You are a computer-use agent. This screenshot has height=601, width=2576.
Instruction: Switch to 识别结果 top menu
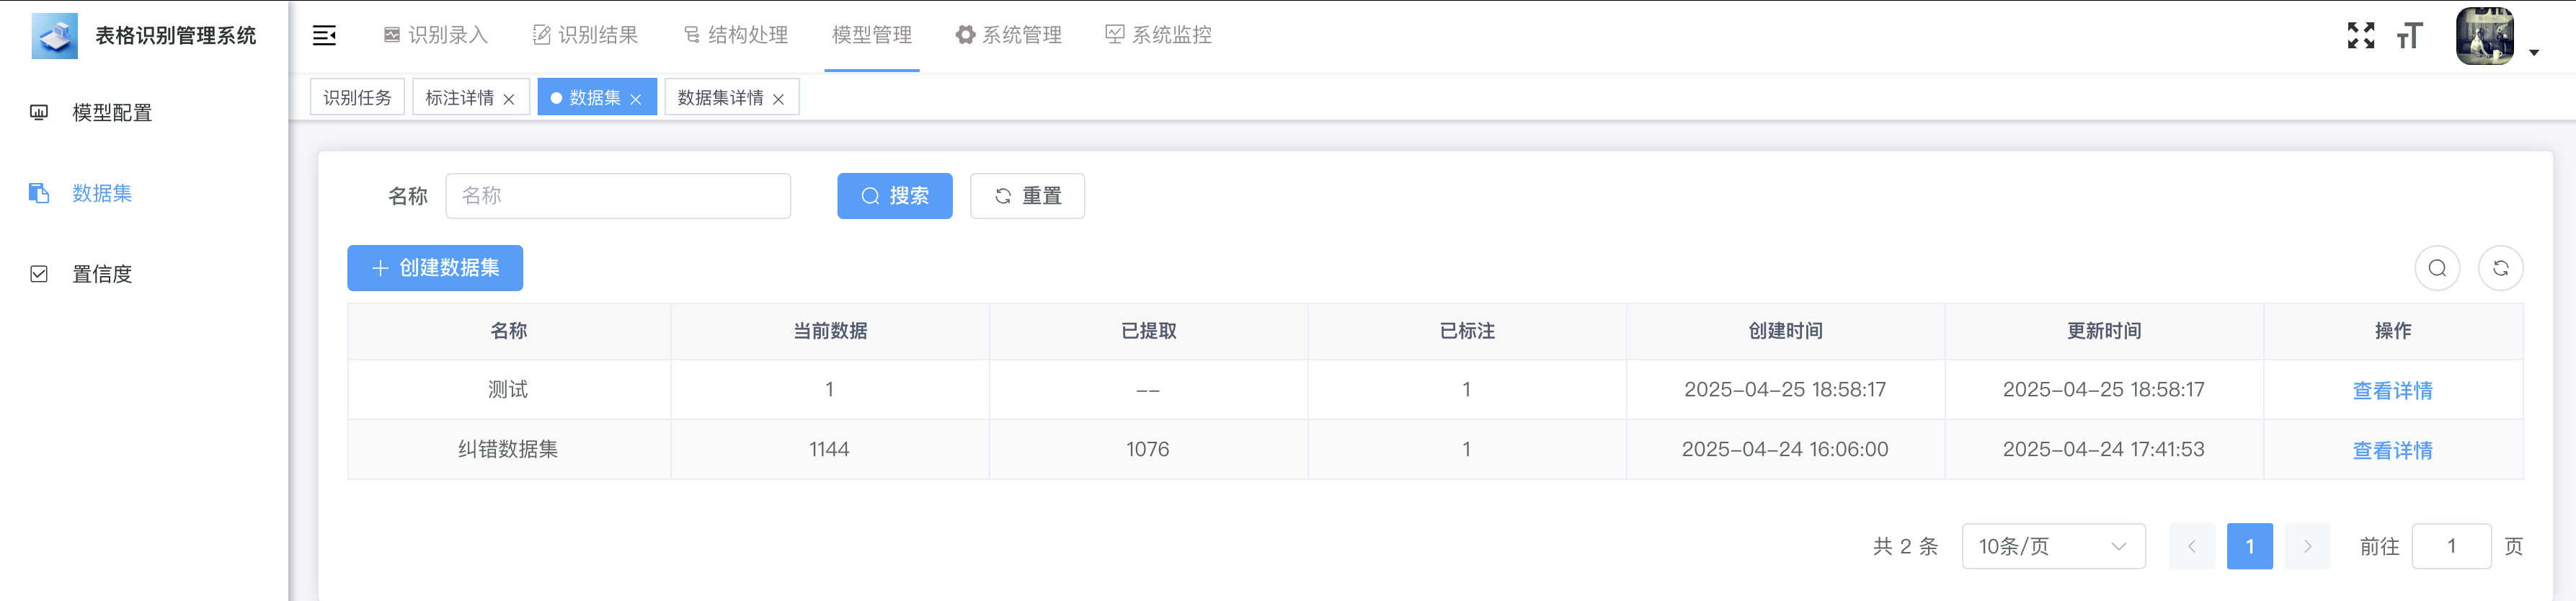click(x=585, y=36)
